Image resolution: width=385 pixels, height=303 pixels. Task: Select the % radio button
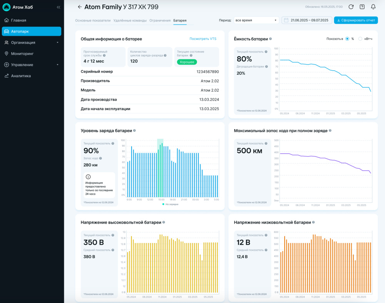347,39
